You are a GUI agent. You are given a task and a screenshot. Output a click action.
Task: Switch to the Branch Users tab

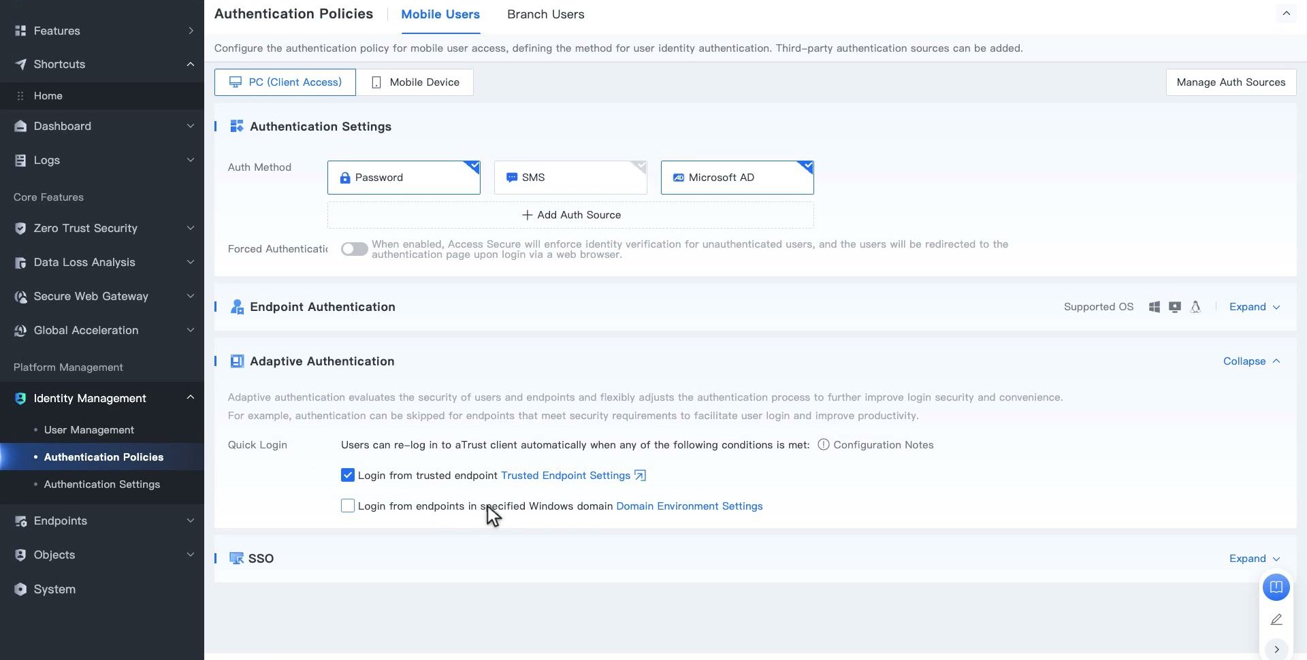pos(545,14)
